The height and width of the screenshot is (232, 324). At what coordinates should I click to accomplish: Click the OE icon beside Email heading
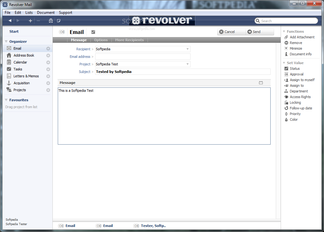[62, 32]
